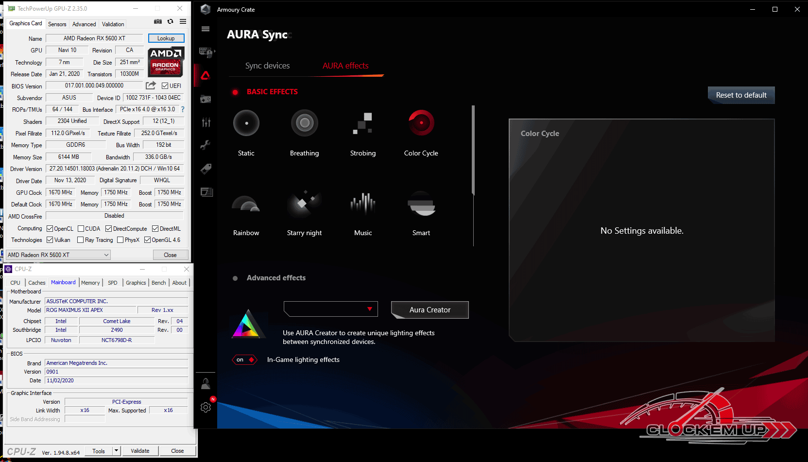Open the CPU-Z Tools dropdown arrow
The image size is (808, 462).
tap(116, 451)
